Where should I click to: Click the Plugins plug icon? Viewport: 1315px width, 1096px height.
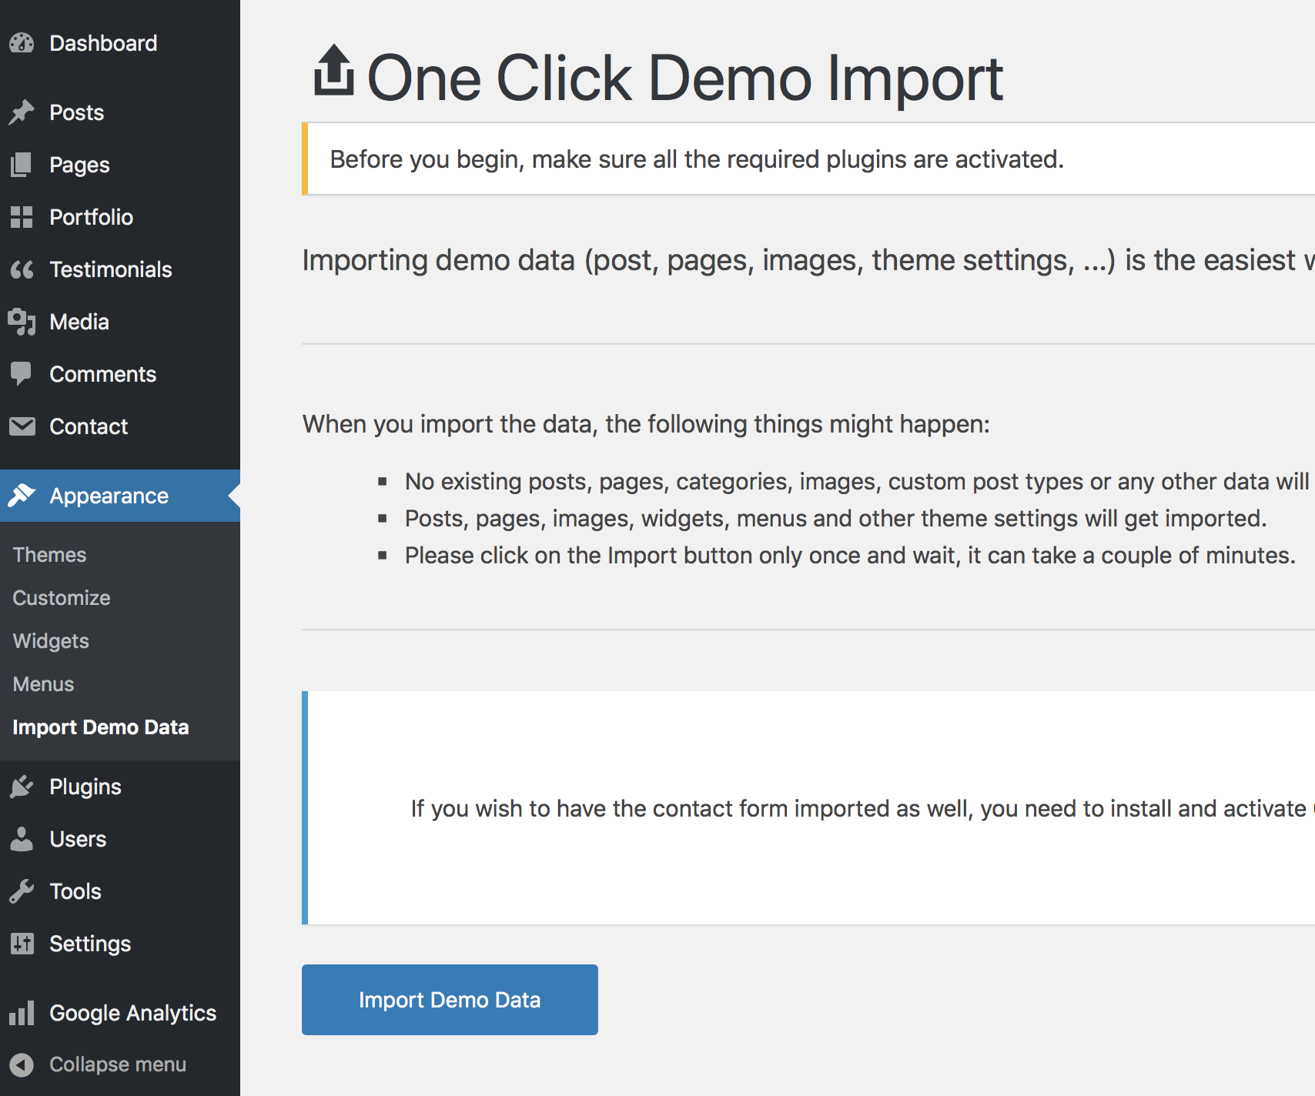pos(22,787)
